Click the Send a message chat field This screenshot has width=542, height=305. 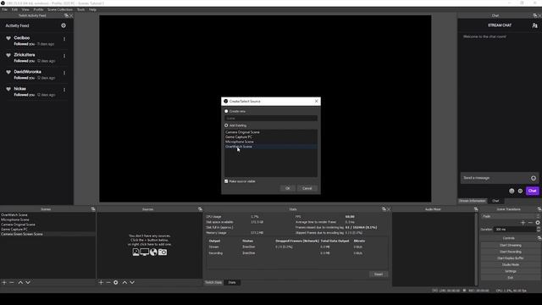point(496,178)
